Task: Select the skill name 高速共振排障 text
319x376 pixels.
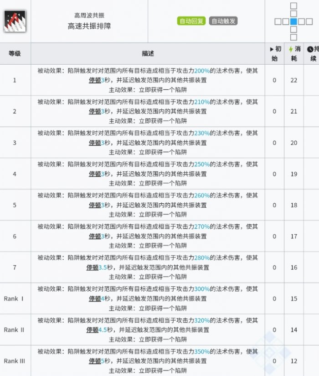Action: click(89, 26)
